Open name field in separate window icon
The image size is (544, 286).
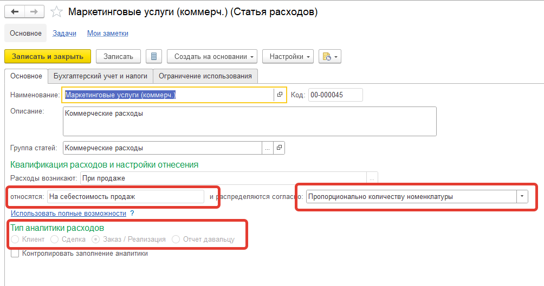point(280,95)
